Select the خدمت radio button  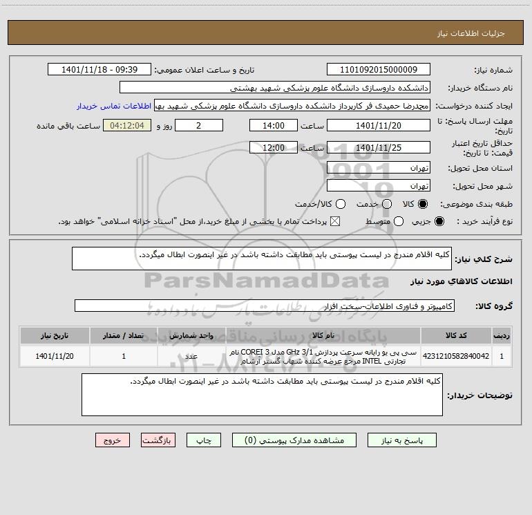click(x=387, y=204)
